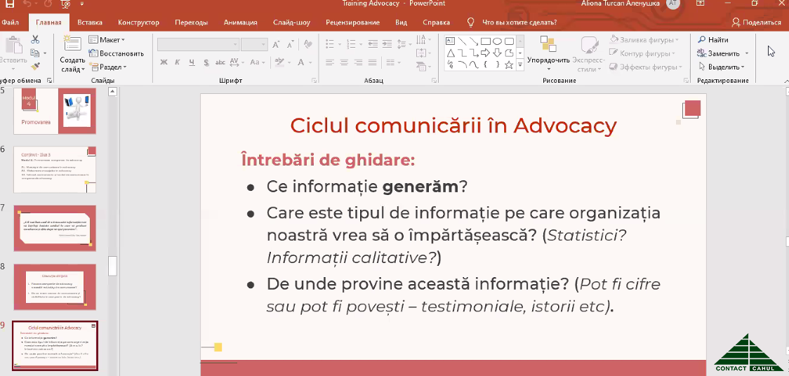Click the Найти magnifier button
The height and width of the screenshot is (376, 789).
[713, 40]
